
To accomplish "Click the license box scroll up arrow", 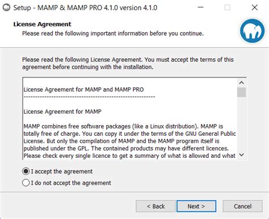I will [242, 83].
